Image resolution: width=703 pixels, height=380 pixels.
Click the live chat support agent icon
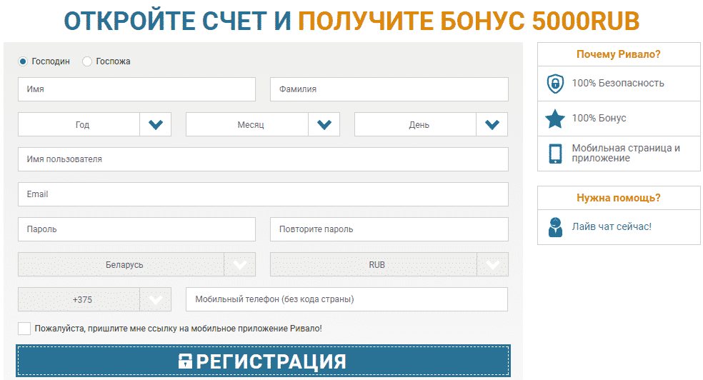[554, 226]
